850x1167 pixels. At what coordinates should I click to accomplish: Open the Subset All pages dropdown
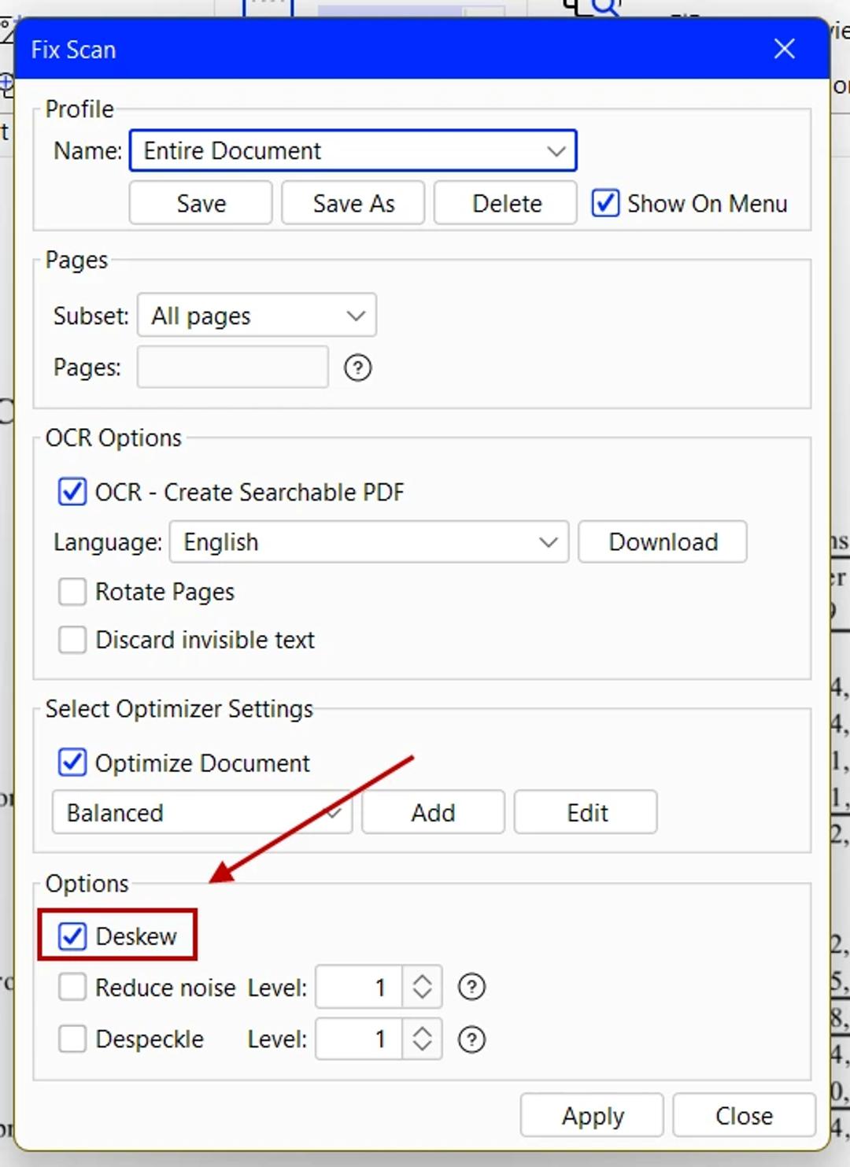coord(257,316)
